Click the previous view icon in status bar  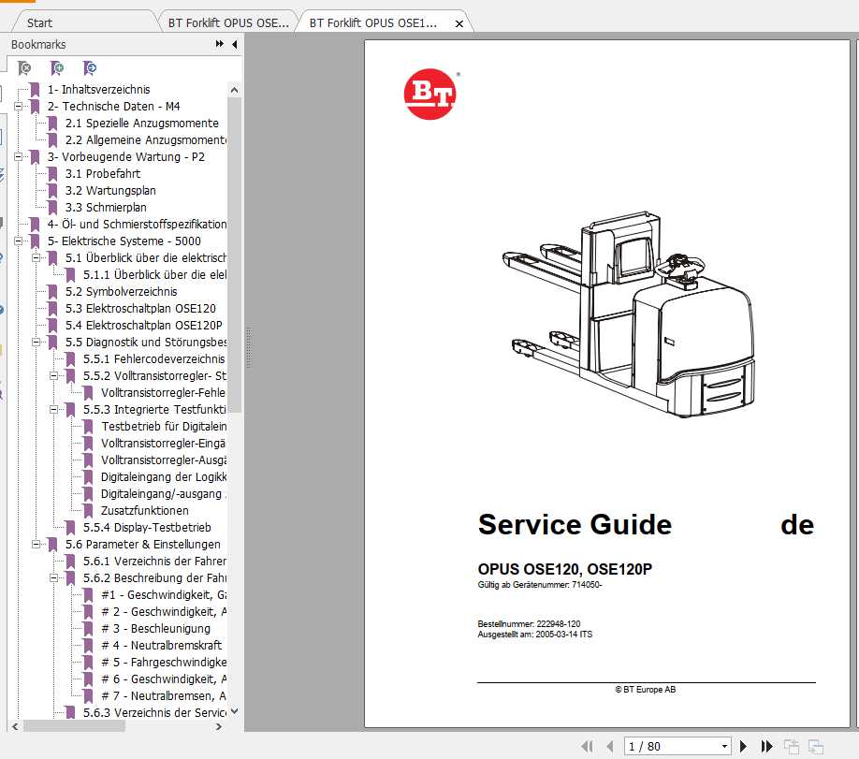[x=791, y=746]
